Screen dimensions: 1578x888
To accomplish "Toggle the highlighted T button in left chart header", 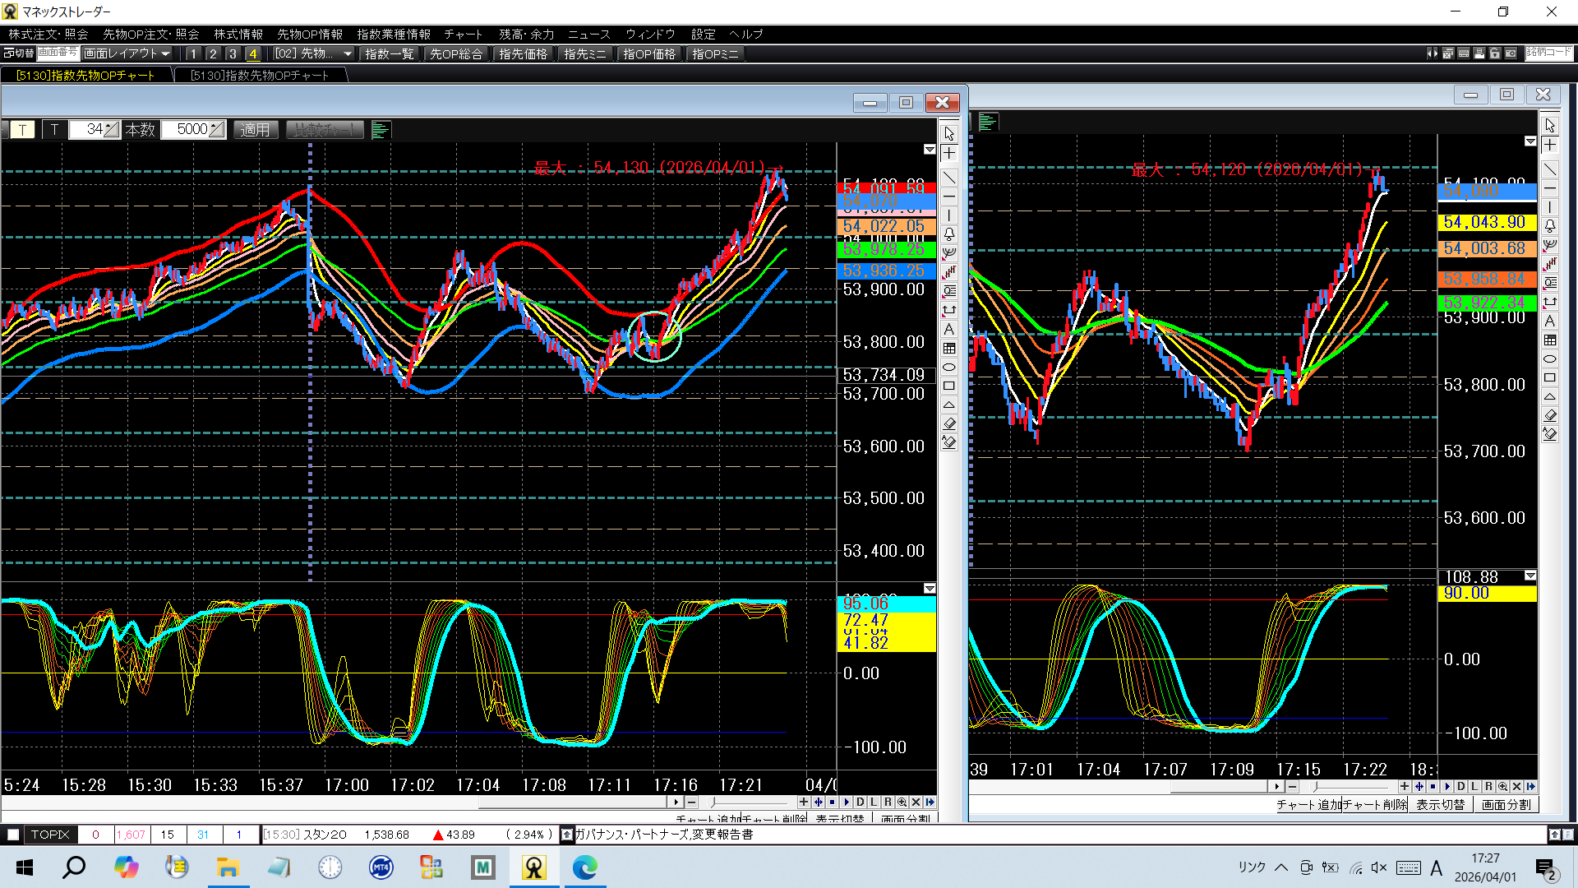I will [22, 130].
